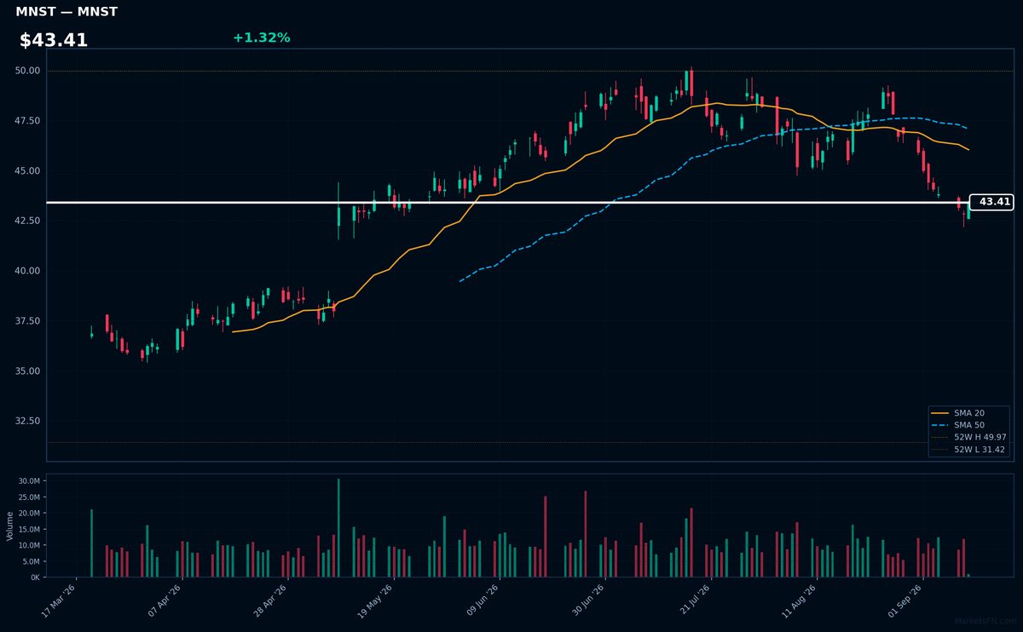
Task: Click the 37.50 price axis label
Action: (x=28, y=321)
